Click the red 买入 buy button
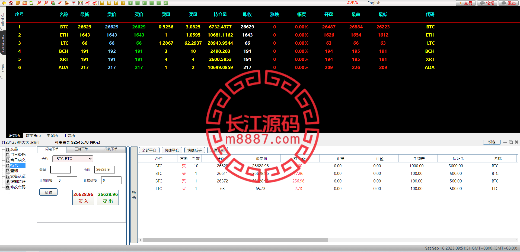 point(83,198)
